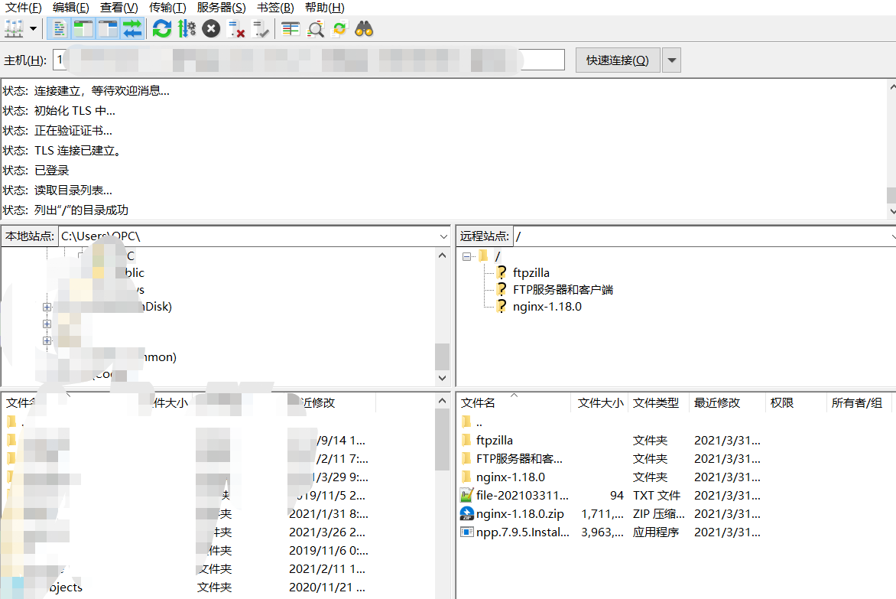Click the ZIP 压缩... file type cell
This screenshot has width=896, height=599.
(658, 514)
